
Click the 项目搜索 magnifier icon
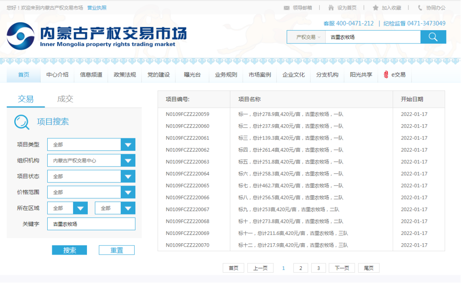[x=22, y=122]
